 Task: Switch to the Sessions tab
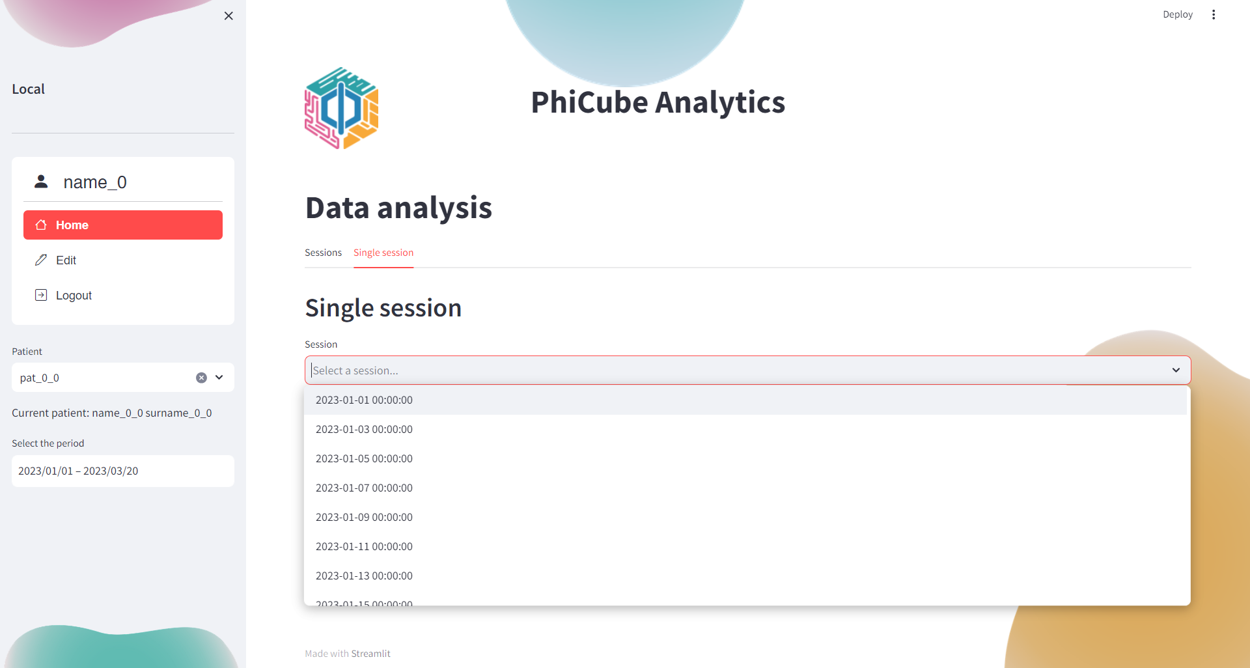click(x=323, y=253)
